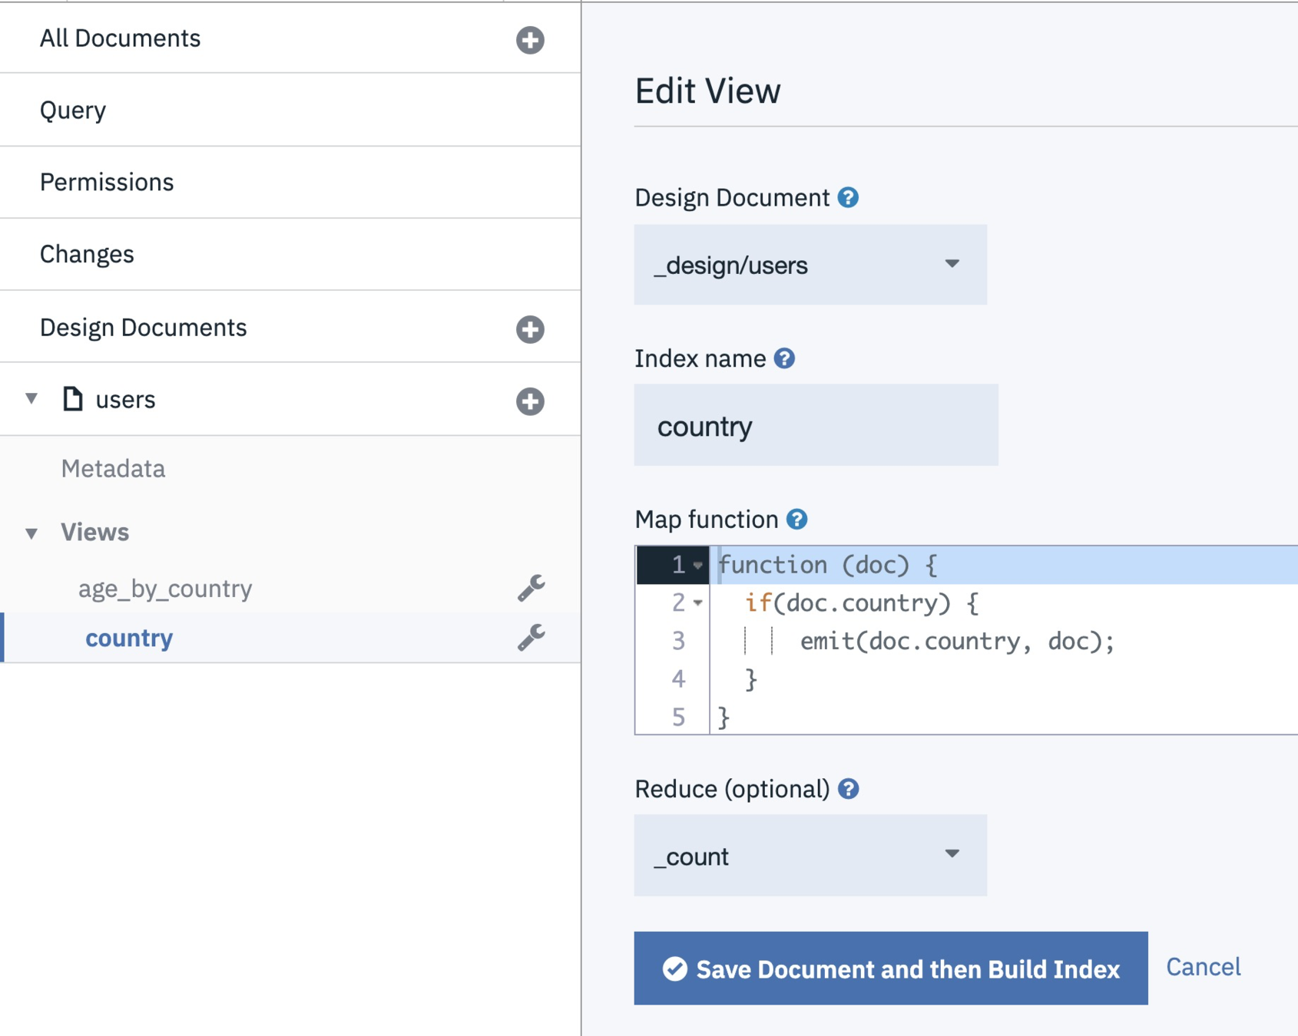This screenshot has height=1036, width=1298.
Task: Open the _design/users dropdown
Action: pos(810,265)
